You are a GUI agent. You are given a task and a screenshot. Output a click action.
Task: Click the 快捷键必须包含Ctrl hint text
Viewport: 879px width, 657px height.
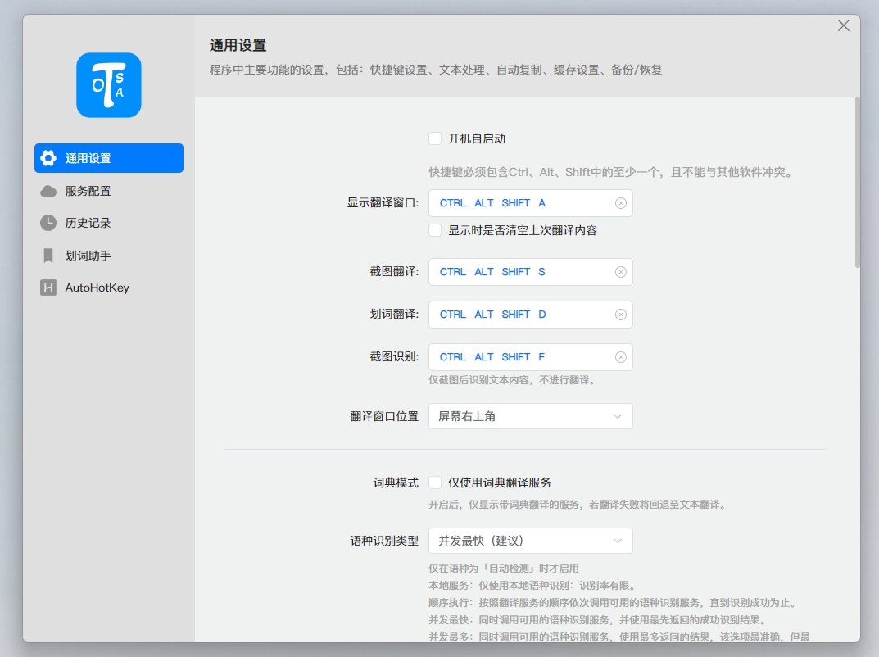tap(612, 172)
